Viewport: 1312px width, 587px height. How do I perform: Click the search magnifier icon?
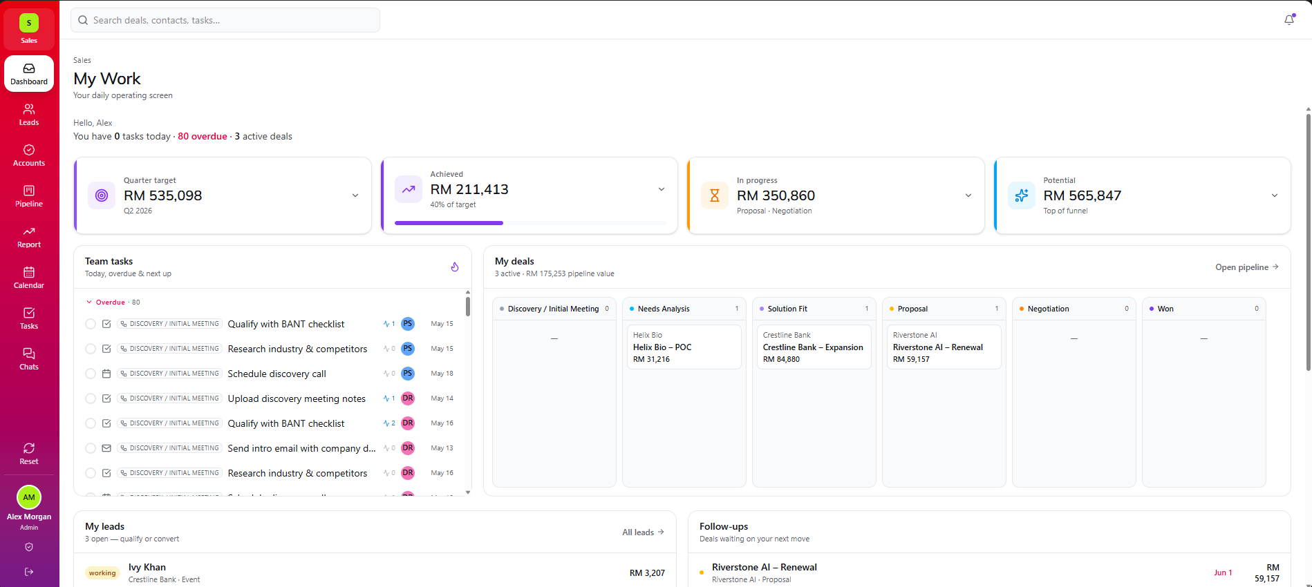[x=83, y=20]
